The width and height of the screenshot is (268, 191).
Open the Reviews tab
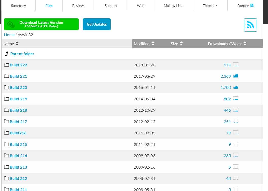click(79, 6)
